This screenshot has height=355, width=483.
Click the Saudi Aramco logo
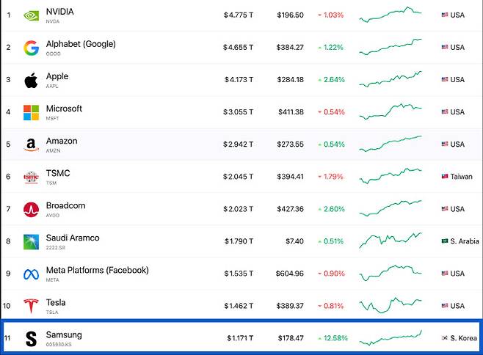pos(31,242)
